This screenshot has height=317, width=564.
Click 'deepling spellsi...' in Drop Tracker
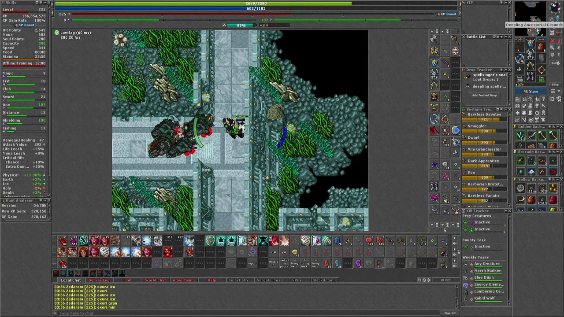tap(489, 86)
